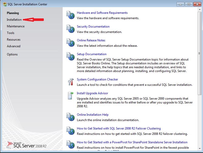Open the Options page
The image size is (203, 153).
click(12, 54)
